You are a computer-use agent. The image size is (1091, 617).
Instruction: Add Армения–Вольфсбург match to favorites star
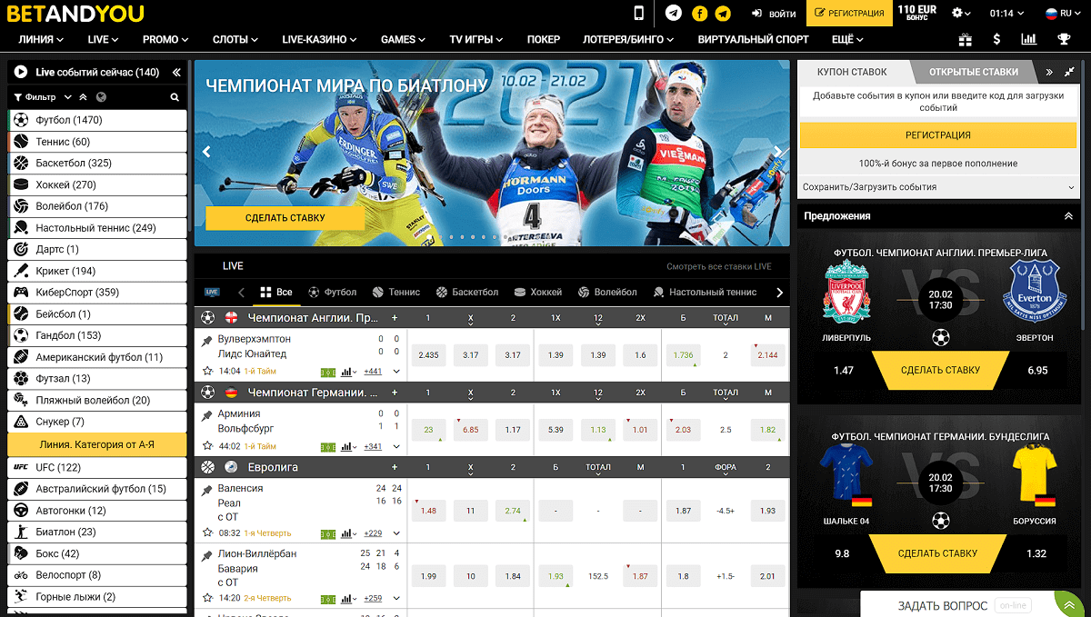[207, 446]
